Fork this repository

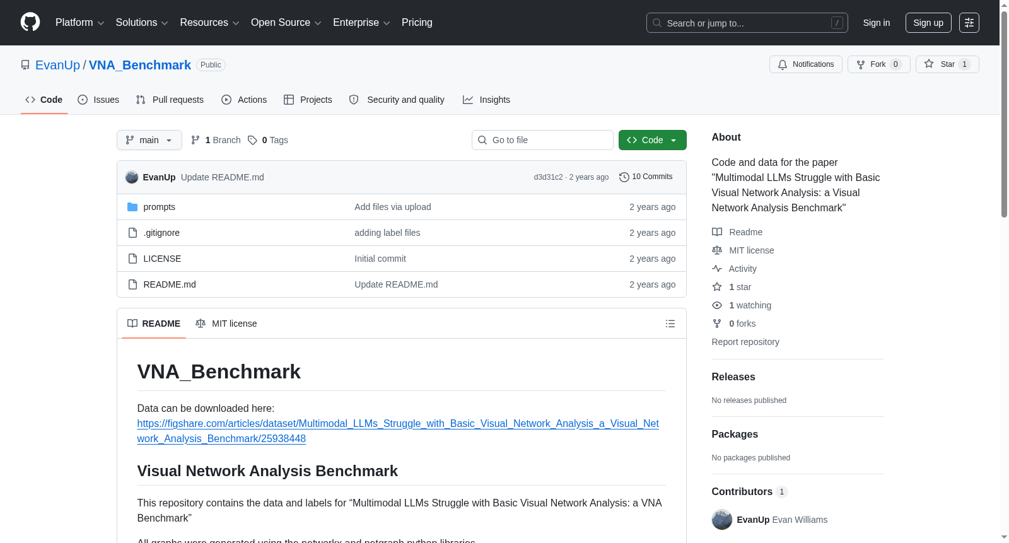878,64
